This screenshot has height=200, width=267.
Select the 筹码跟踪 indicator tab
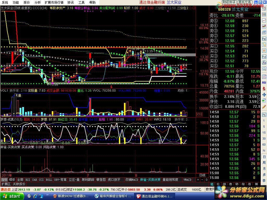click(x=88, y=180)
